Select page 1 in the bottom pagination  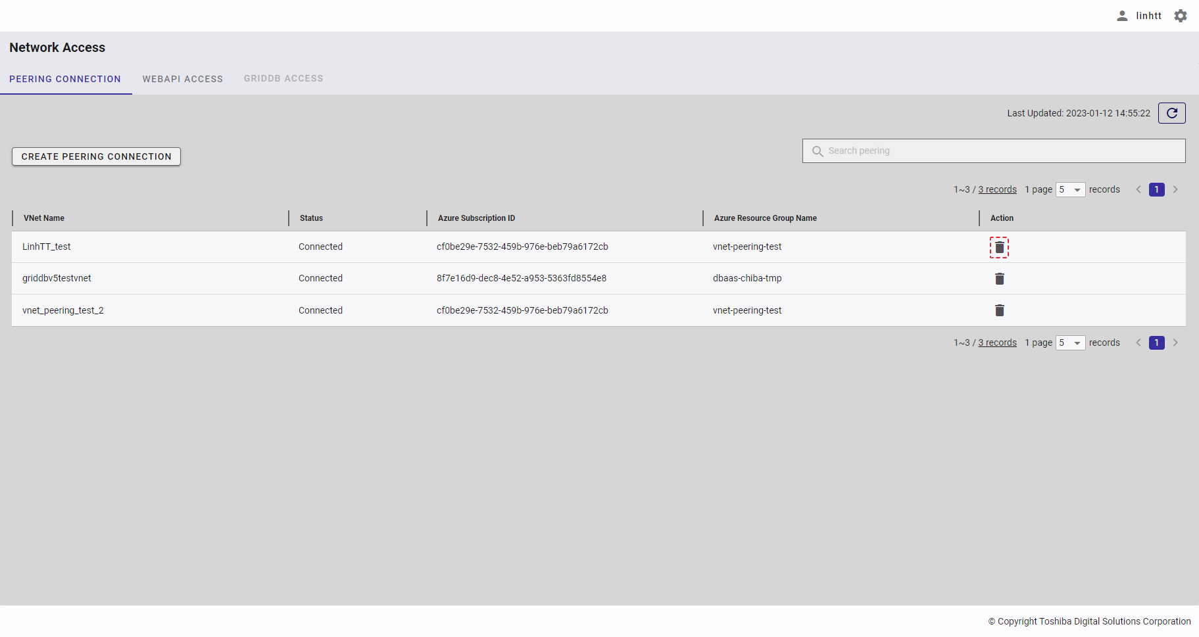pyautogui.click(x=1156, y=342)
